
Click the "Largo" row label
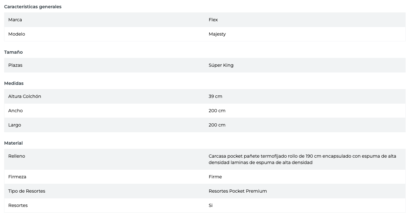15,125
